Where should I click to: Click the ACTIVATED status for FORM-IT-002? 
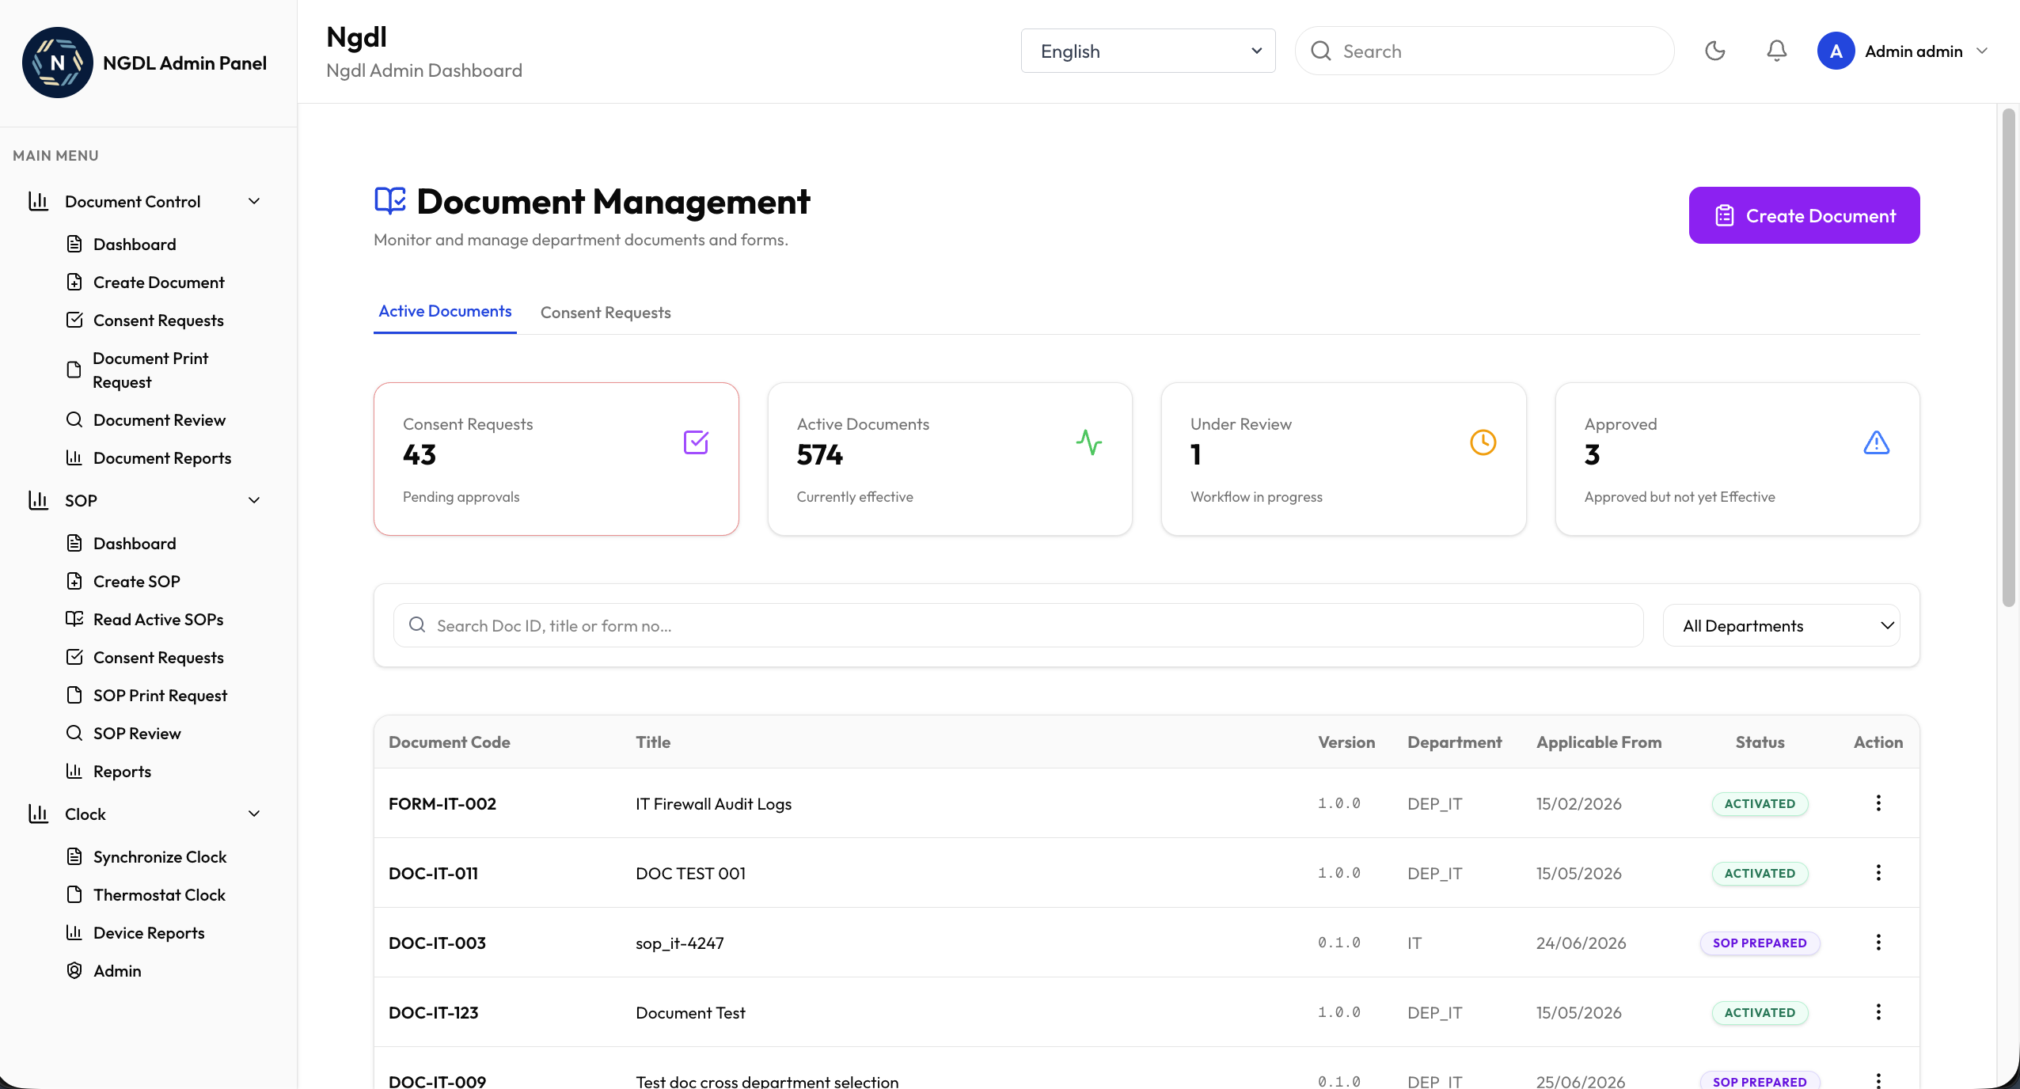pos(1760,803)
